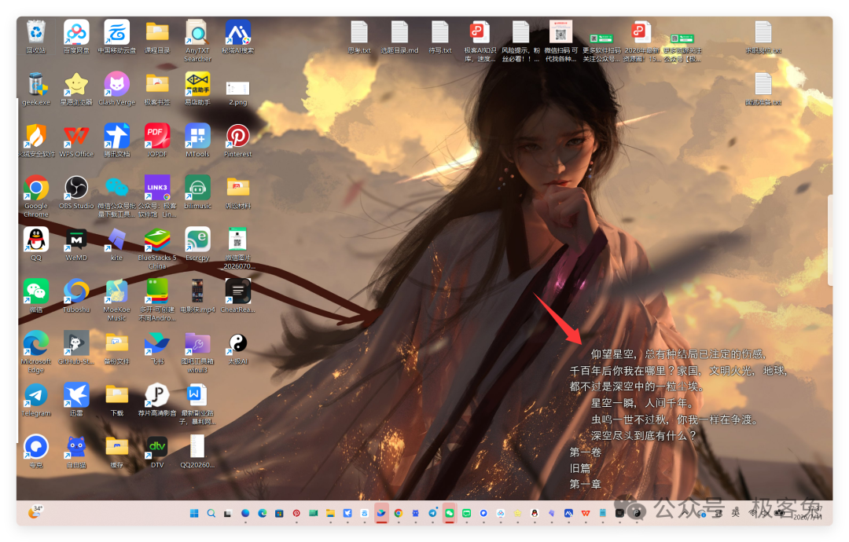Viewport: 849px width, 542px height.
Task: Open the Windows Start button on taskbar
Action: (194, 514)
